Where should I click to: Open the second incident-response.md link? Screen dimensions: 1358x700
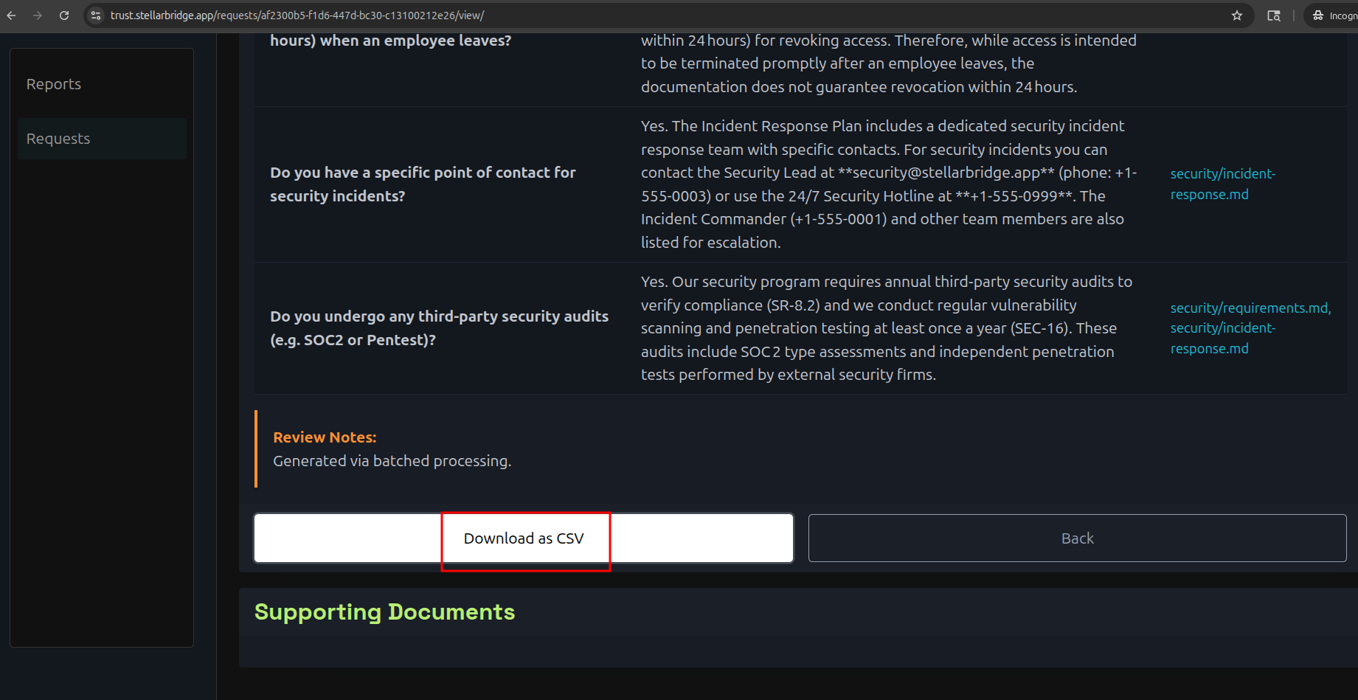click(x=1222, y=338)
